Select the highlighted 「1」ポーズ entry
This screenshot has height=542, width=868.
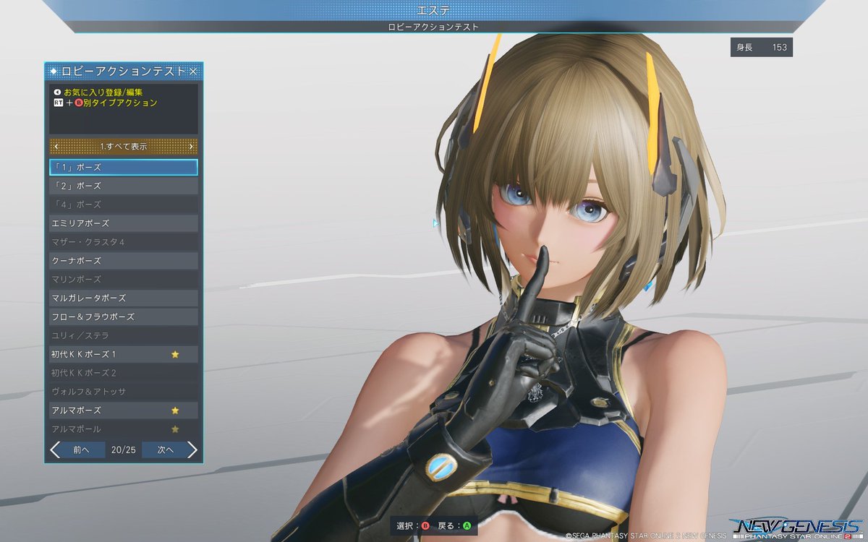point(123,167)
